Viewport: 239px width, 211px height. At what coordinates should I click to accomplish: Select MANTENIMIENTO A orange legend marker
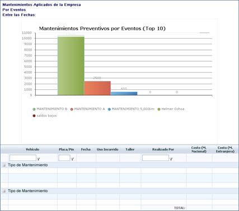pyautogui.click(x=72, y=109)
